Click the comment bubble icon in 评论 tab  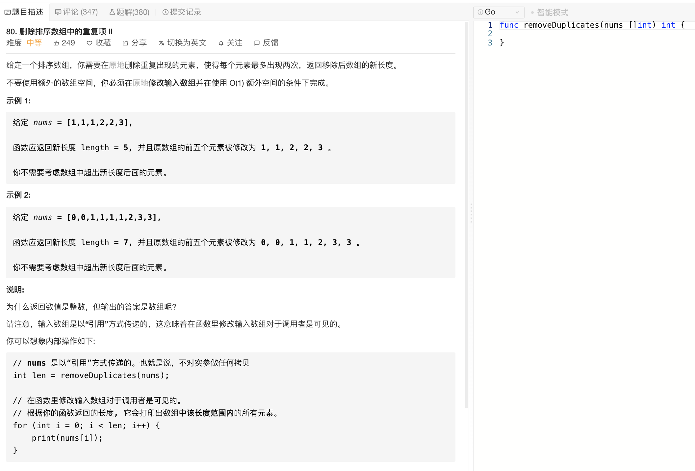point(58,12)
